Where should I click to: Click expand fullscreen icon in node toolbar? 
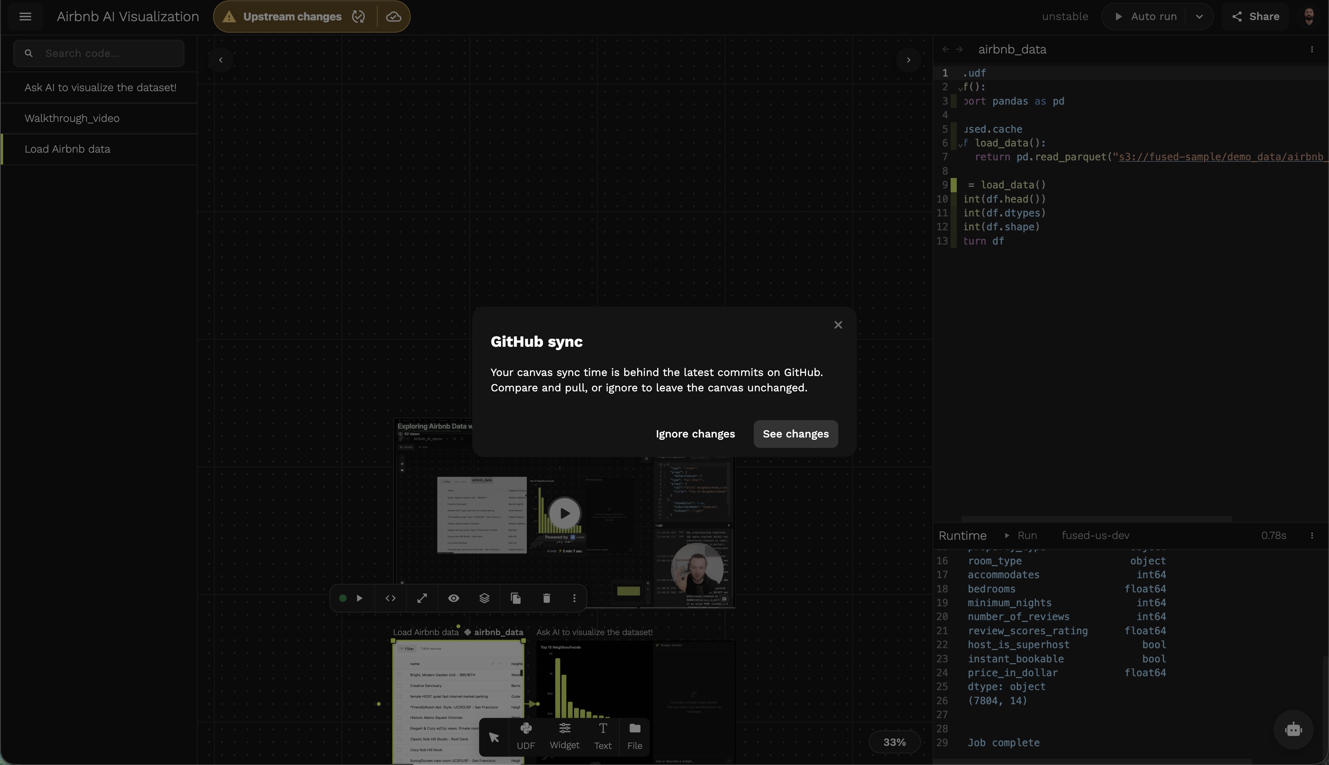click(x=422, y=599)
